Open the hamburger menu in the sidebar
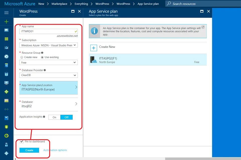The image size is (241, 160). pos(6,13)
